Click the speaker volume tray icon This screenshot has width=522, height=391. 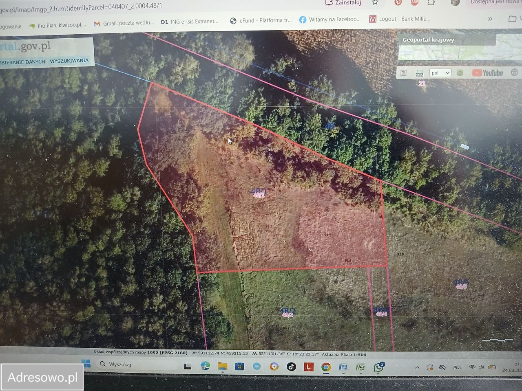tap(481, 367)
